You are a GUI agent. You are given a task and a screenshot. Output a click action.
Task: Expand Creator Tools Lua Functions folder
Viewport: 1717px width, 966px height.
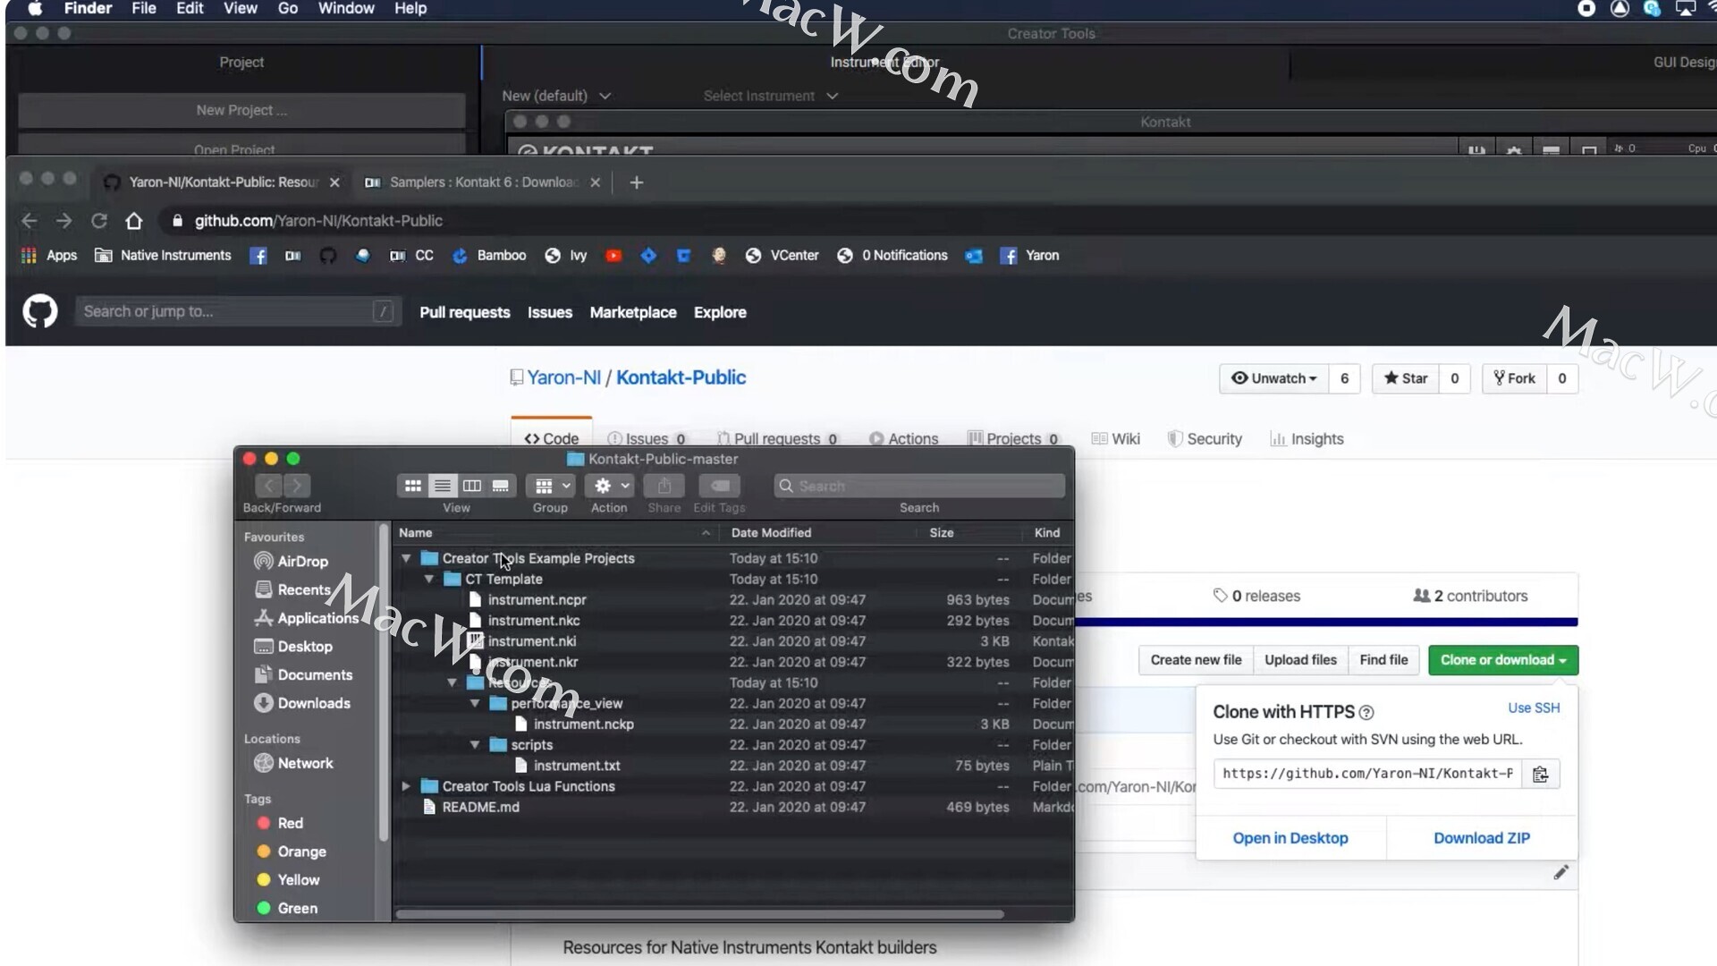[x=406, y=786]
